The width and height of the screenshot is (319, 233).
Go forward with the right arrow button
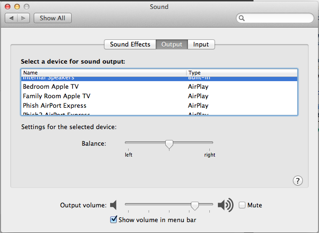24,19
